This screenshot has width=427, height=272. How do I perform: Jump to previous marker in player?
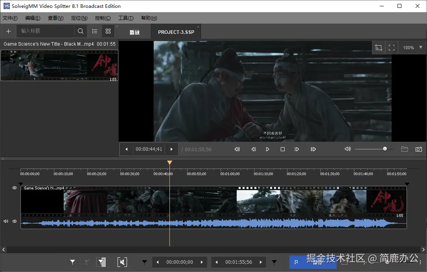(237, 149)
